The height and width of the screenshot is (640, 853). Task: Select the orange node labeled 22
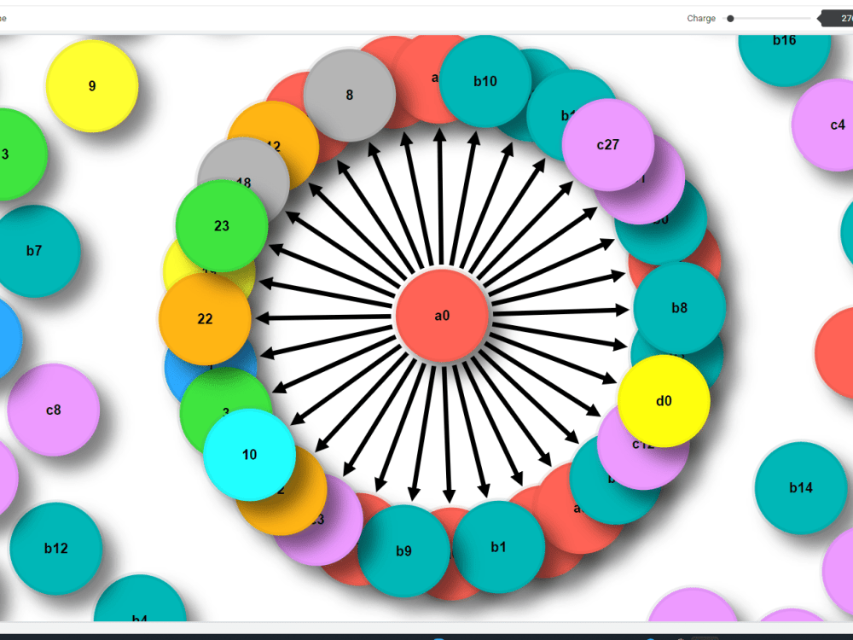[x=204, y=319]
